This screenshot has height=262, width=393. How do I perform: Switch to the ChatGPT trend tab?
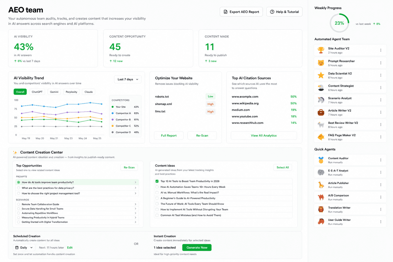point(37,92)
